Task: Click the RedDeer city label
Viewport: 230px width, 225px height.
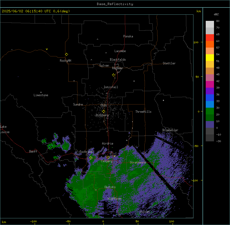Action: click(117, 68)
